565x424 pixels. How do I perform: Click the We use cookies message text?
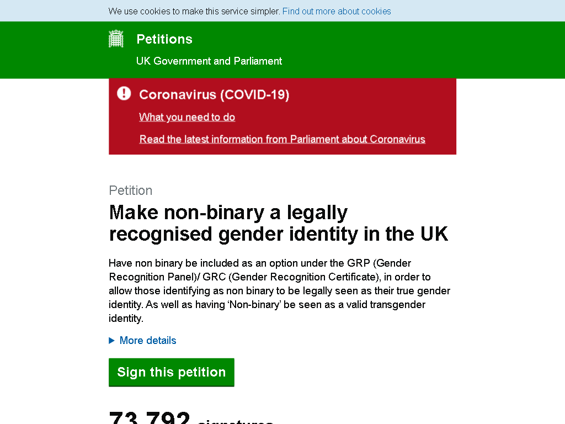pos(194,11)
